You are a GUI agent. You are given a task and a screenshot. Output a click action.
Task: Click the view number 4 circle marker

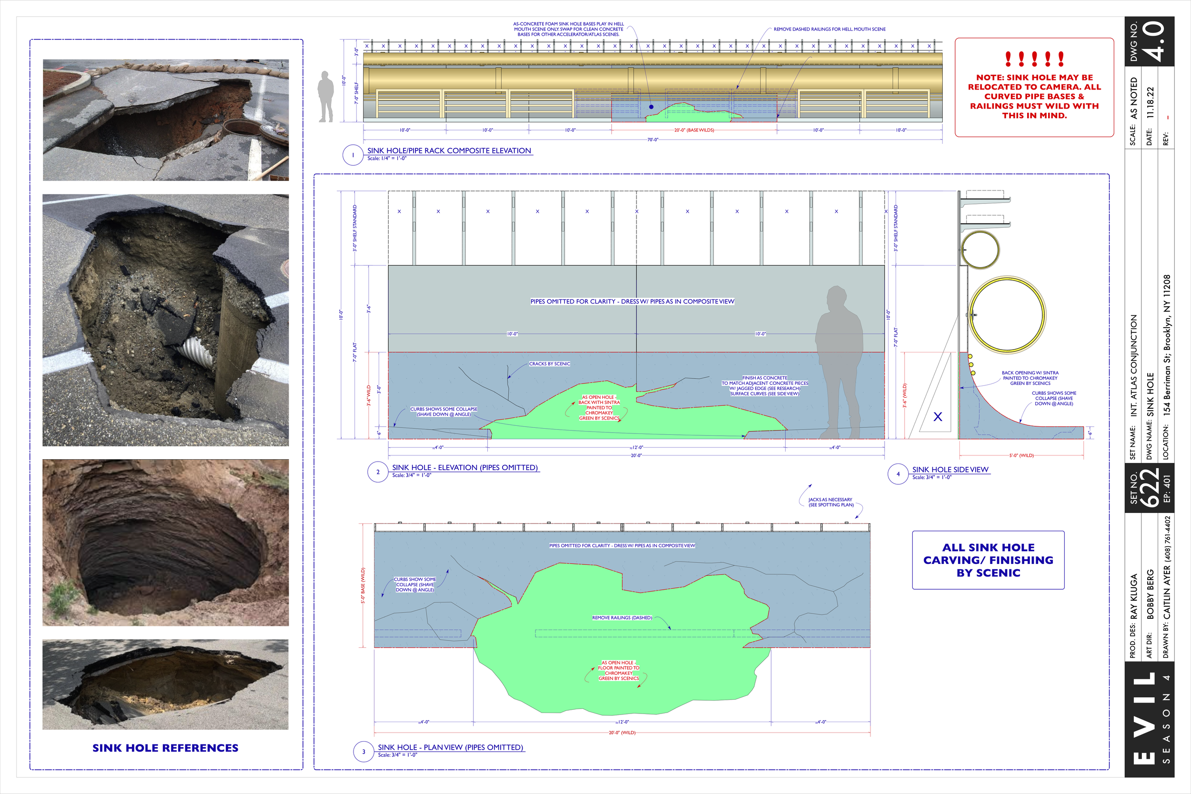point(898,474)
